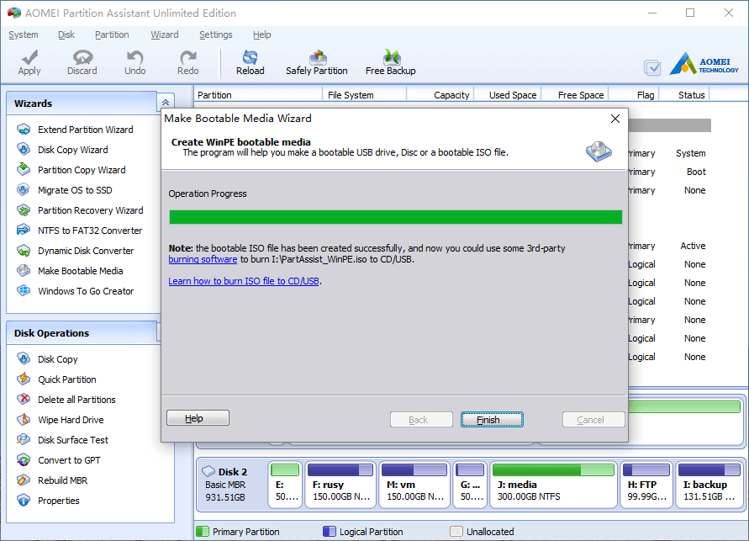Screen dimensions: 749x541
Task: Select the J: media partition block
Action: pos(554,484)
